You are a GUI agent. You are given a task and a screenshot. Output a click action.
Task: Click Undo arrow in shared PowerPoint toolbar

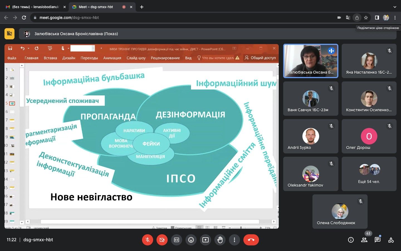[x=23, y=49]
